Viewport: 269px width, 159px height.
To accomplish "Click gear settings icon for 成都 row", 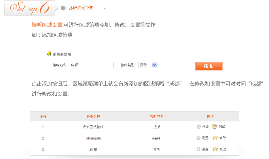I will coord(199,149).
